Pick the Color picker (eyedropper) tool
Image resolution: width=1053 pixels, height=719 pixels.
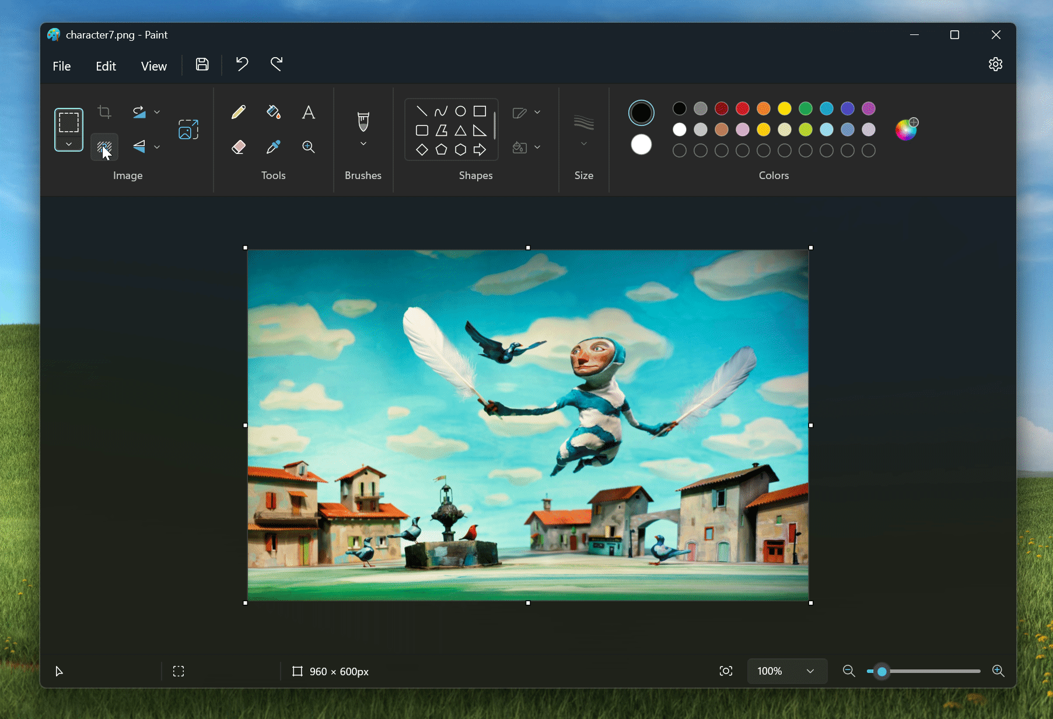point(273,147)
